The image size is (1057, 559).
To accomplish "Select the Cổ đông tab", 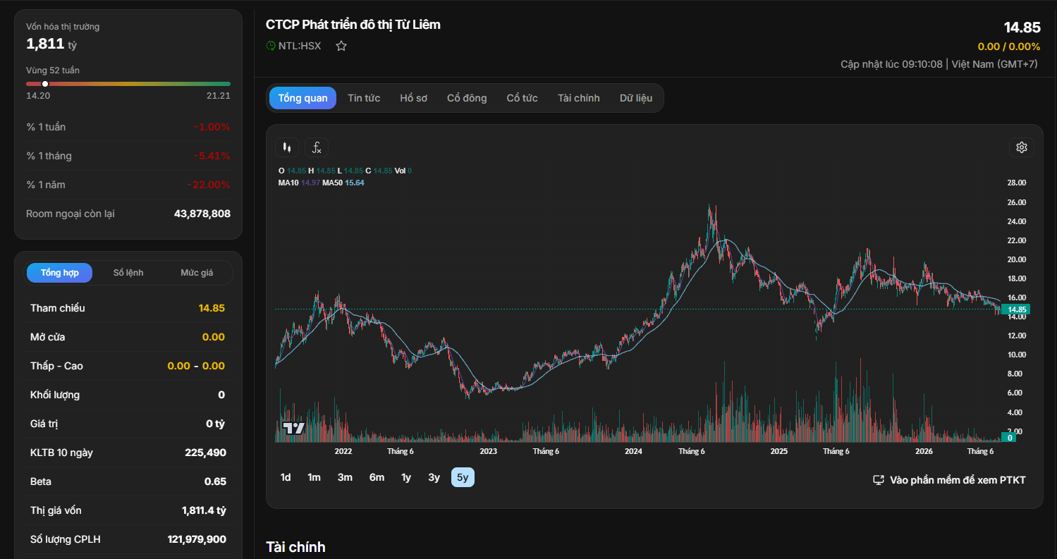I will [x=467, y=98].
